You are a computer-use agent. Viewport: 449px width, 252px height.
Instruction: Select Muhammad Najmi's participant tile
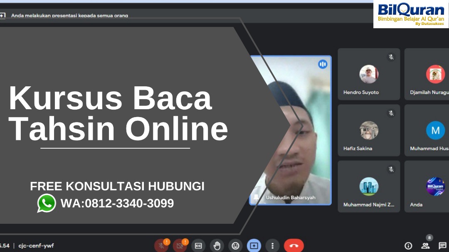pos(369,186)
